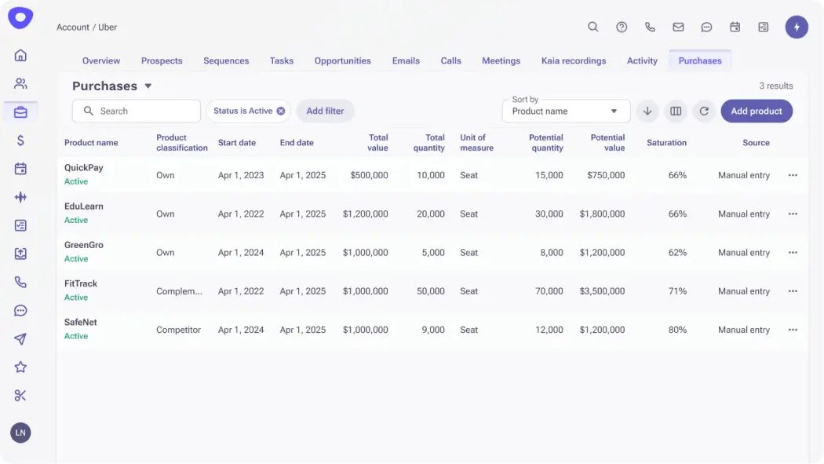Screen dimensions: 824x464
Task: Toggle sort direction with the down arrow
Action: click(647, 111)
